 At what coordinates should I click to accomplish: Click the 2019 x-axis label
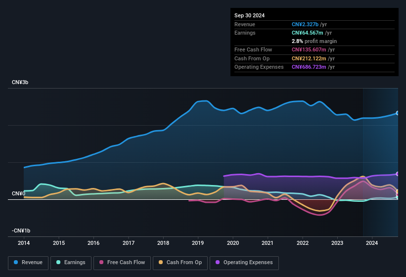(x=198, y=243)
